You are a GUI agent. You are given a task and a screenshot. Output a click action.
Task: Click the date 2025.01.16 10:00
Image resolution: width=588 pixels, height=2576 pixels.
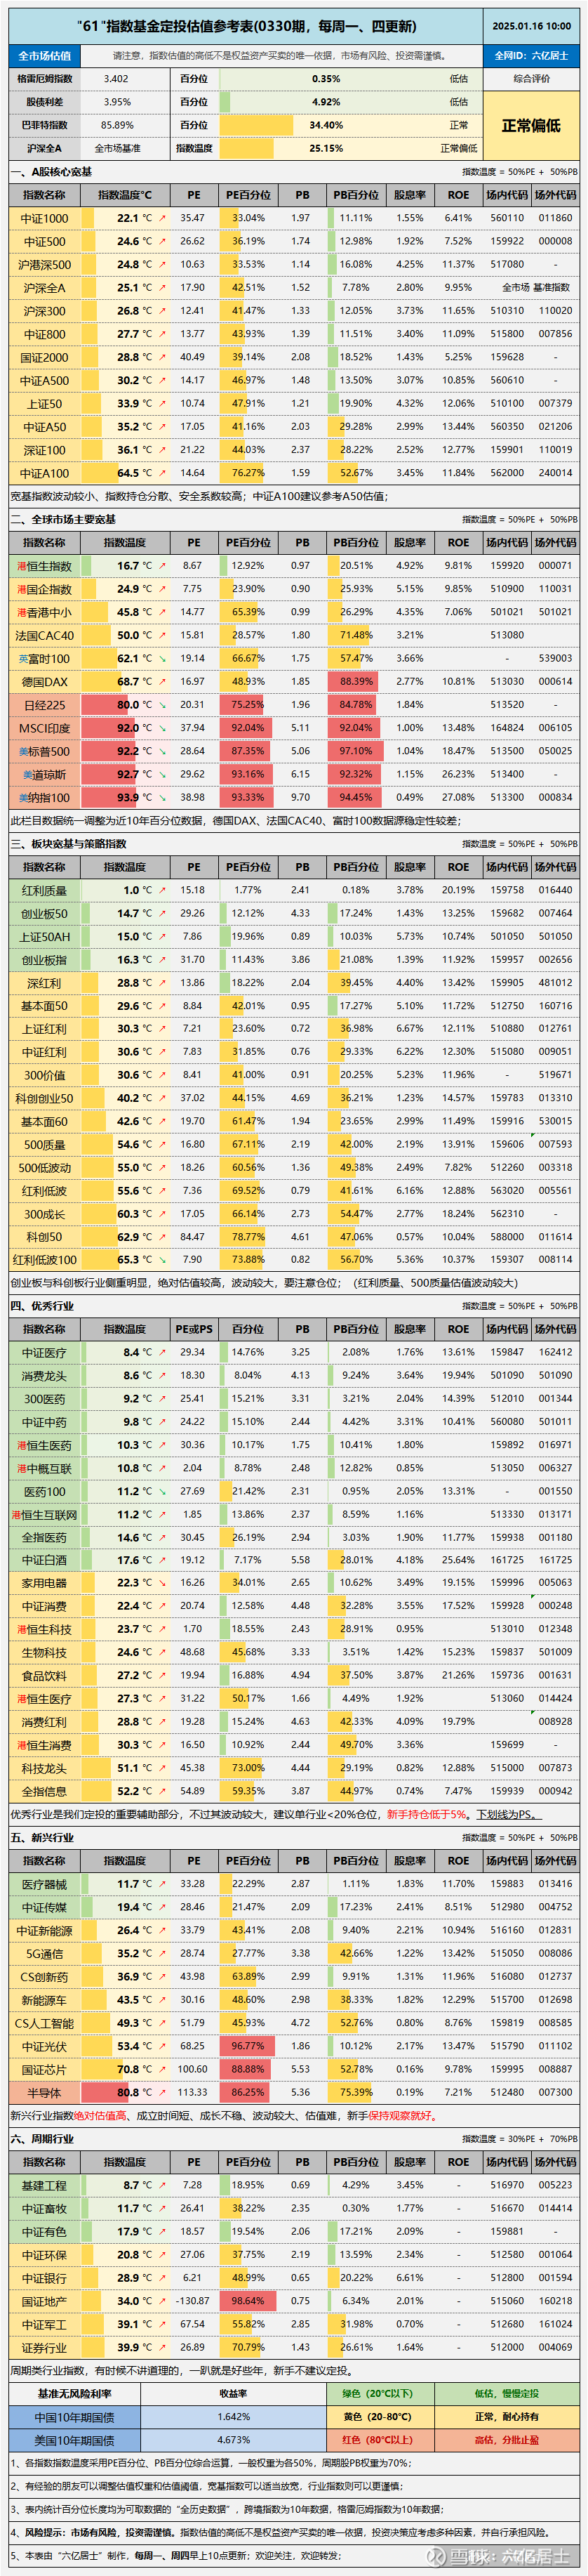click(x=532, y=27)
